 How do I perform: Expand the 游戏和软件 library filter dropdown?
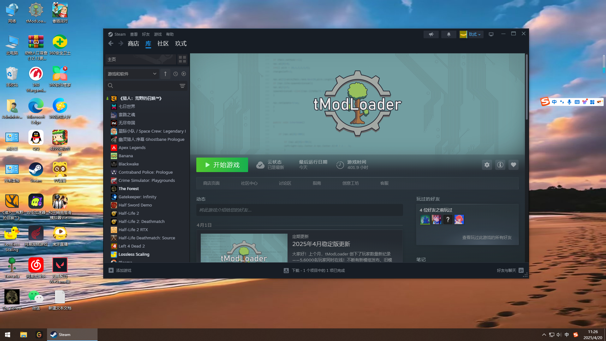tap(132, 74)
